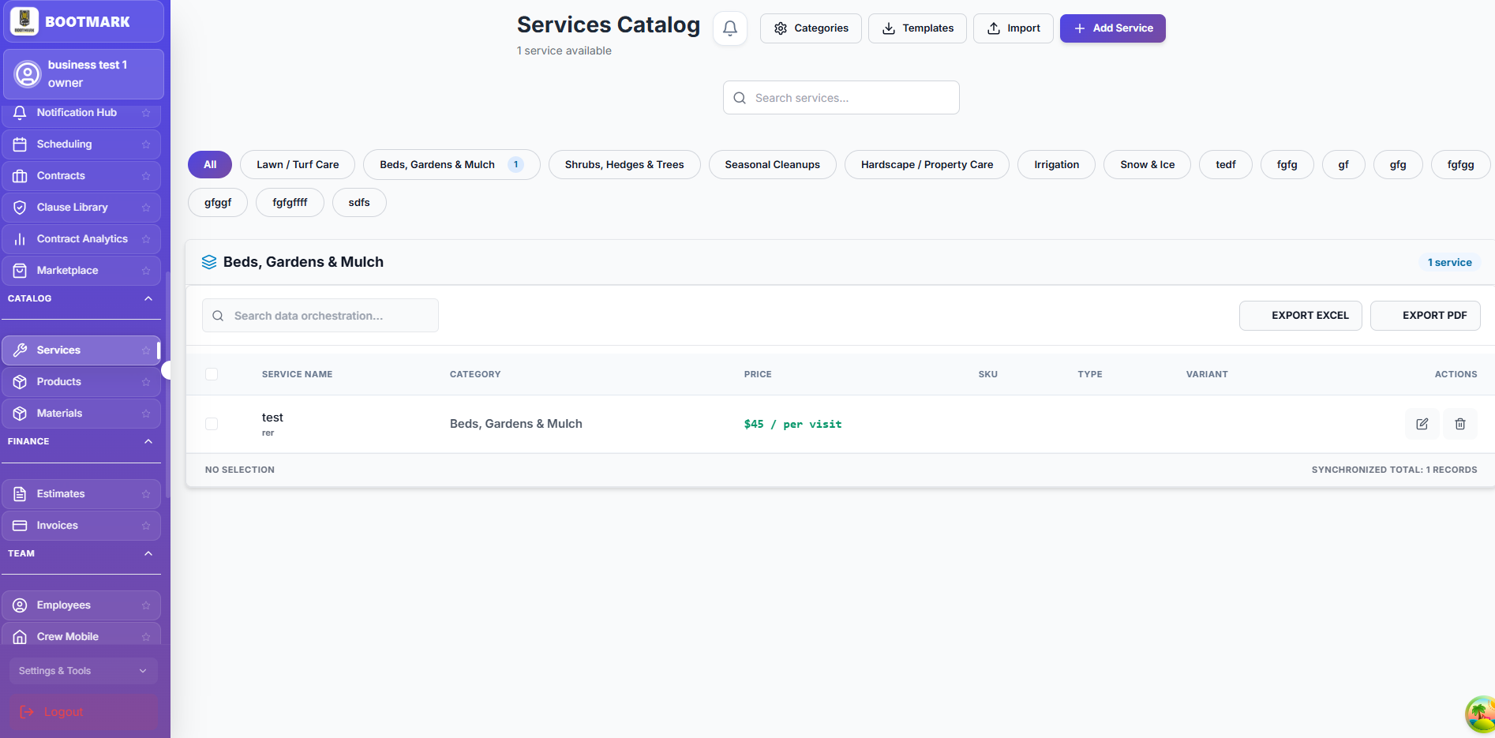Click the Add Service button
Image resolution: width=1495 pixels, height=738 pixels.
[1112, 28]
